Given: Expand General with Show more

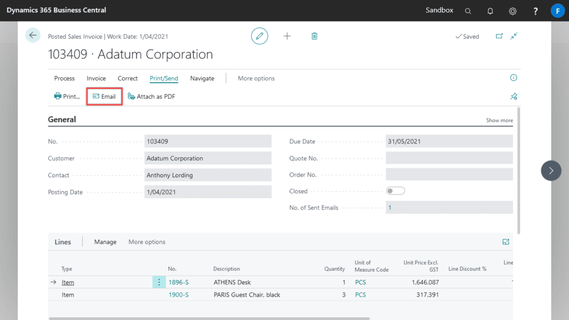Looking at the screenshot, I should [499, 121].
